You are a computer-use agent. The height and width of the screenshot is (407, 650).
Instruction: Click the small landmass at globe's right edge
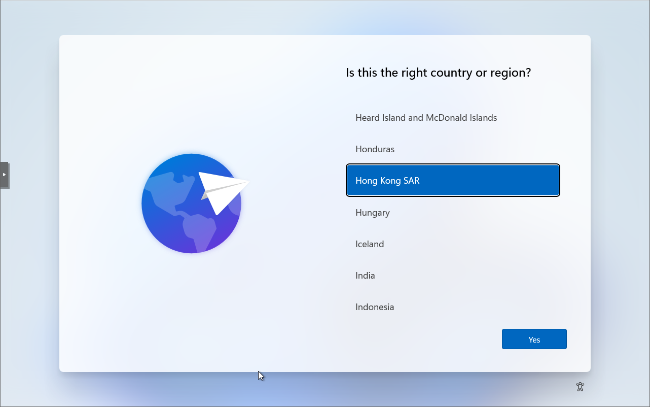[x=235, y=206]
